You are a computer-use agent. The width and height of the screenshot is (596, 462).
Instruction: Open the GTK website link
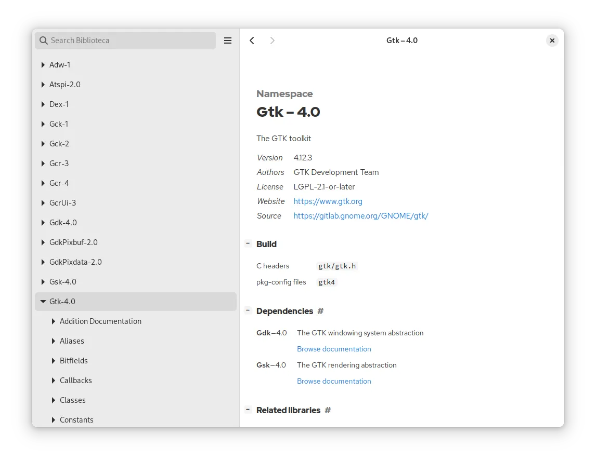[328, 201]
